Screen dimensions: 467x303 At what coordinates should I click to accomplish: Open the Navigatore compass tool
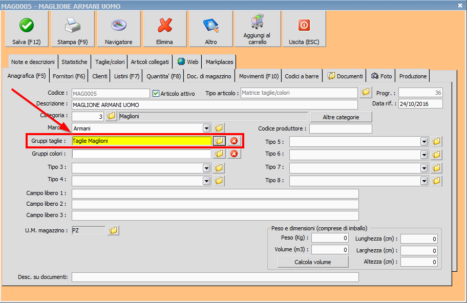coord(118,29)
